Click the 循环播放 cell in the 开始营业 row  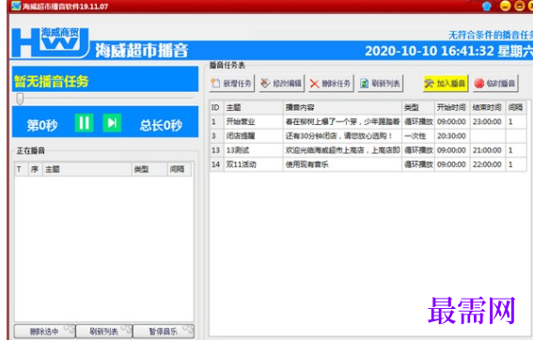[418, 121]
